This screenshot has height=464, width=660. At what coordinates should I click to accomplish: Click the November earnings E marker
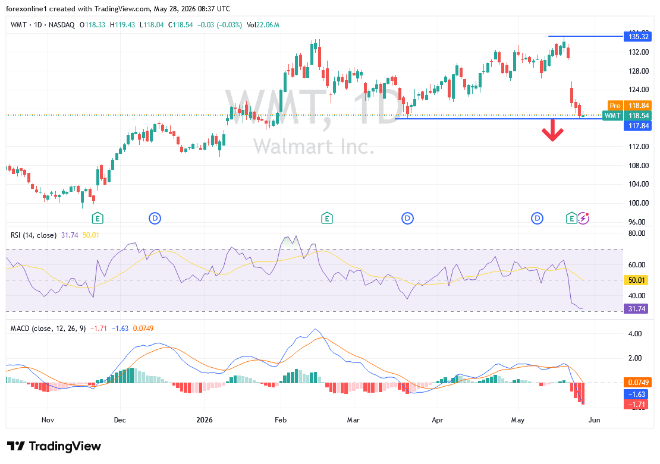click(x=98, y=218)
